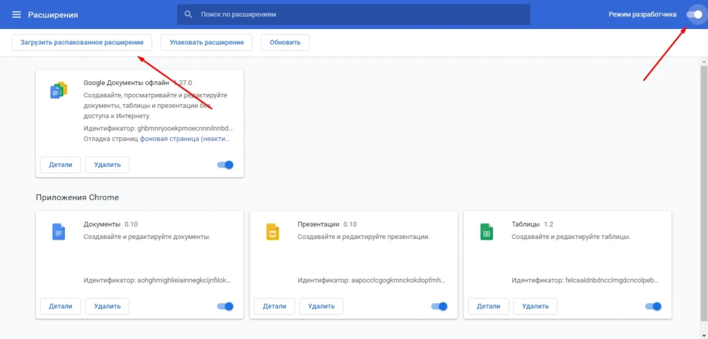Remove Google Документы офлайн with Удалить
Image resolution: width=708 pixels, height=339 pixels.
(107, 165)
